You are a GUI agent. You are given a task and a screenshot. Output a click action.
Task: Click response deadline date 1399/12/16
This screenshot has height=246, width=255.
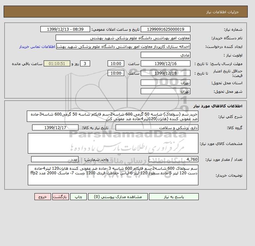(x=165, y=64)
